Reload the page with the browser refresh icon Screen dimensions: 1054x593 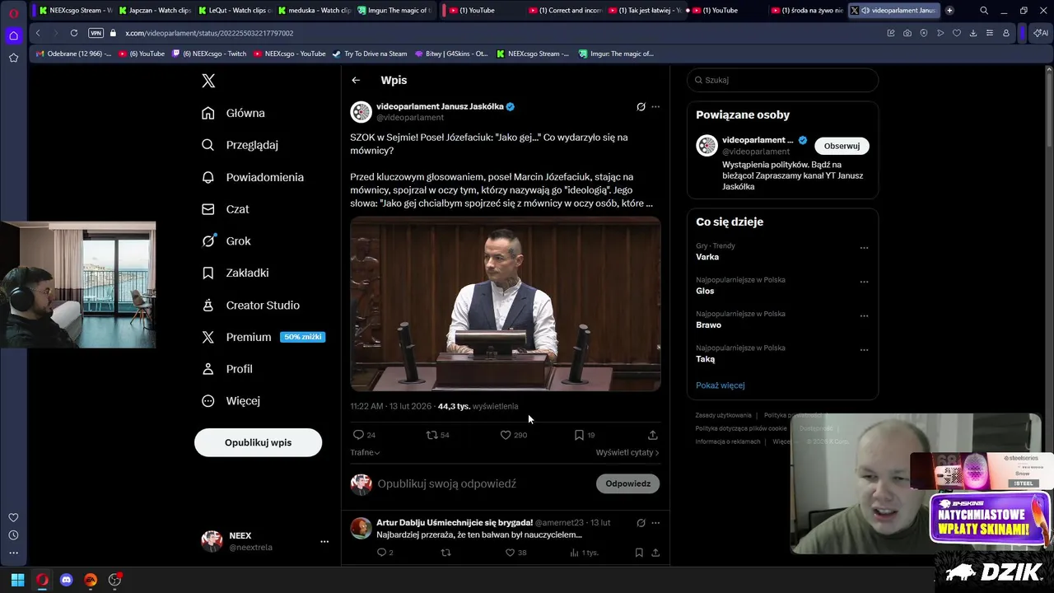point(74,33)
